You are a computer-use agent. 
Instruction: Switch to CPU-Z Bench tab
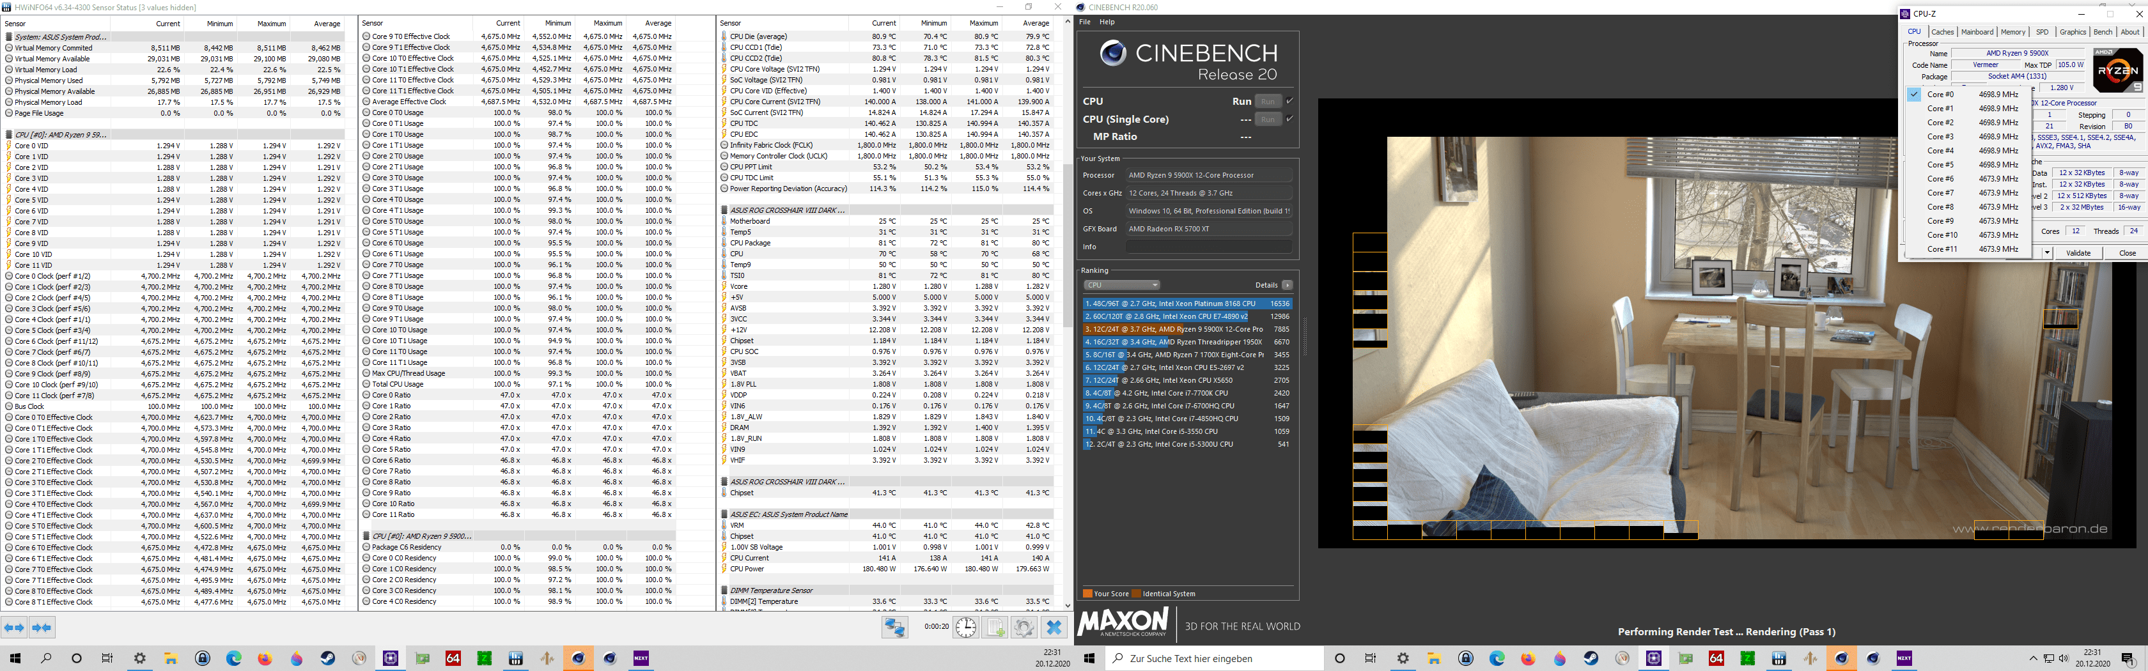coord(2103,32)
